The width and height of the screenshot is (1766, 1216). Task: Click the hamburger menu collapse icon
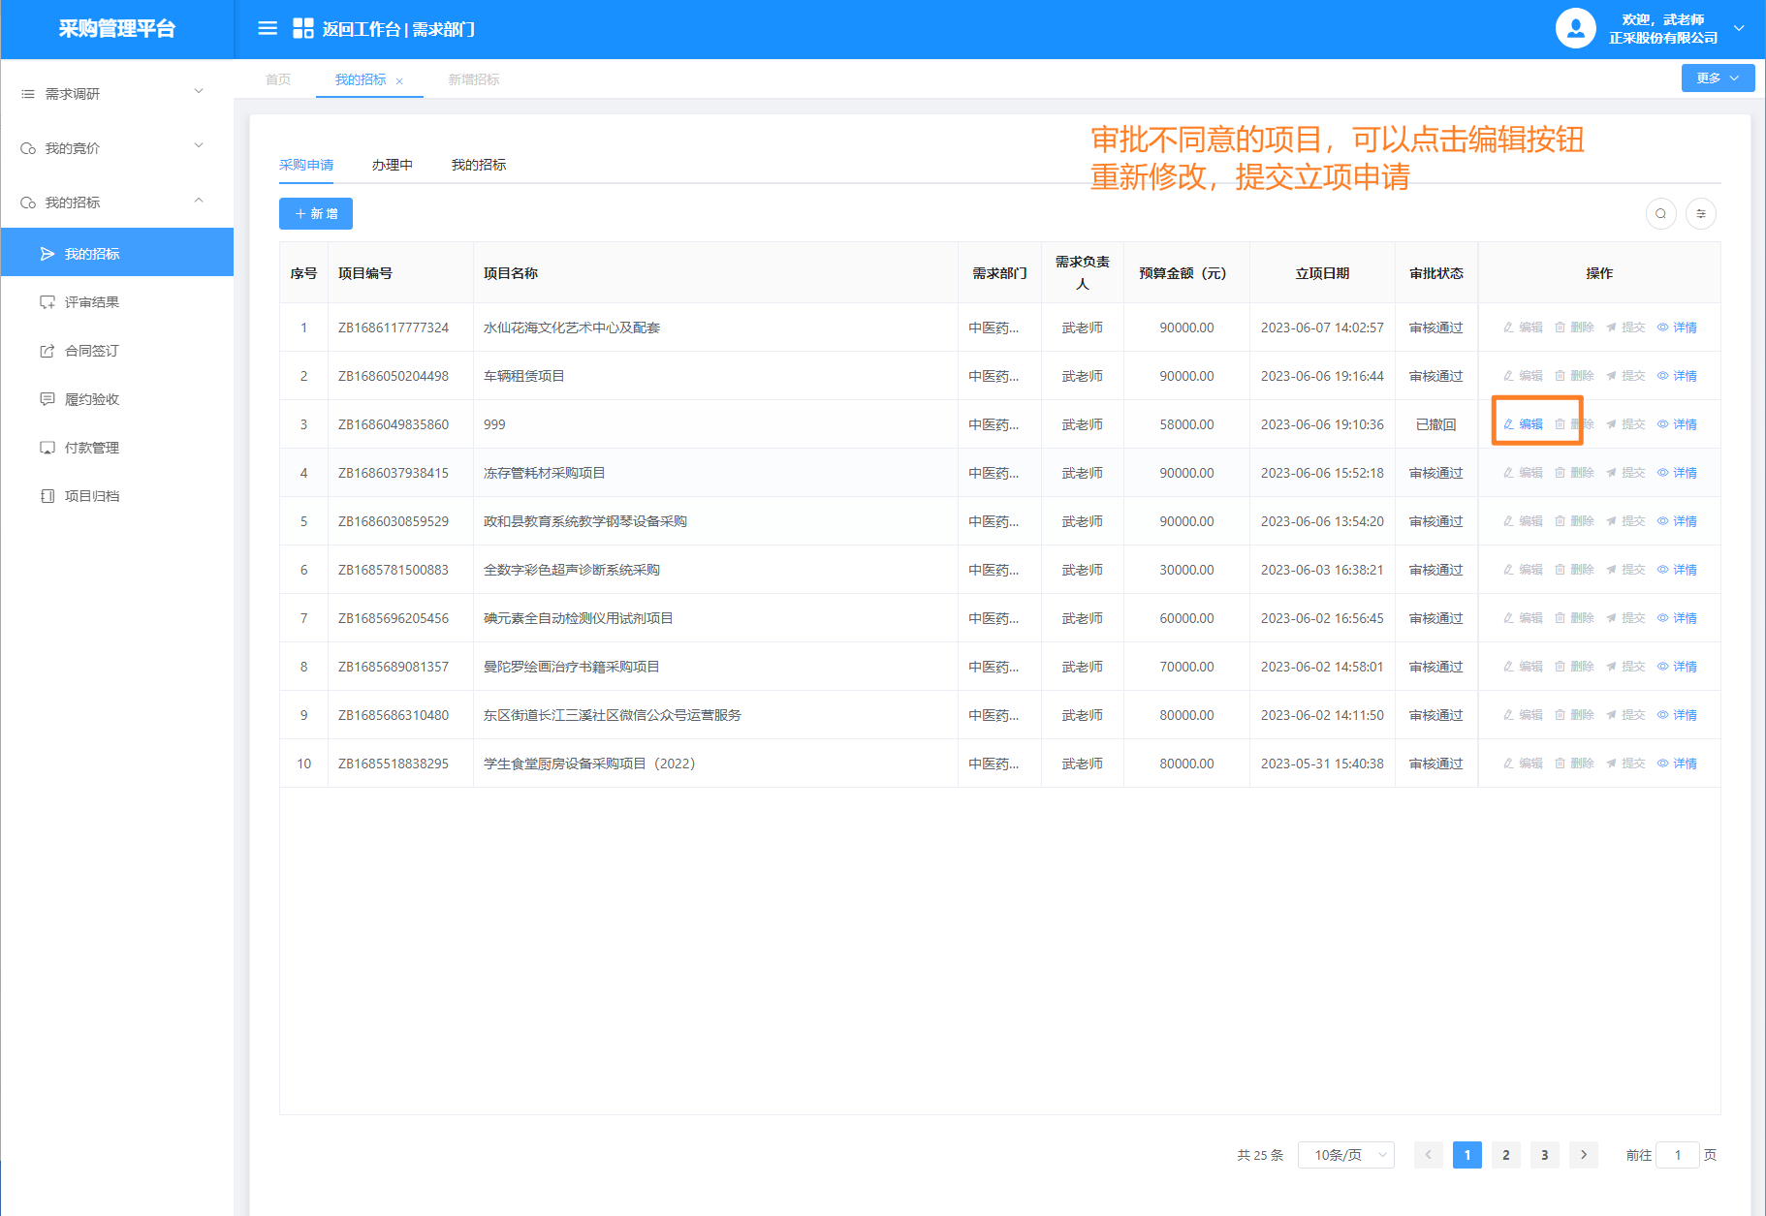tap(268, 28)
